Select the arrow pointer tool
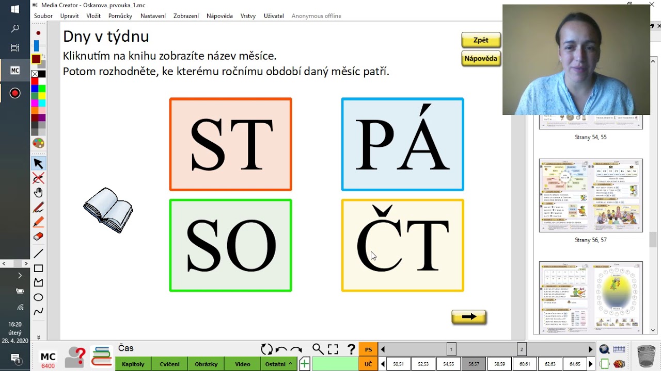The image size is (661, 371). (x=38, y=163)
